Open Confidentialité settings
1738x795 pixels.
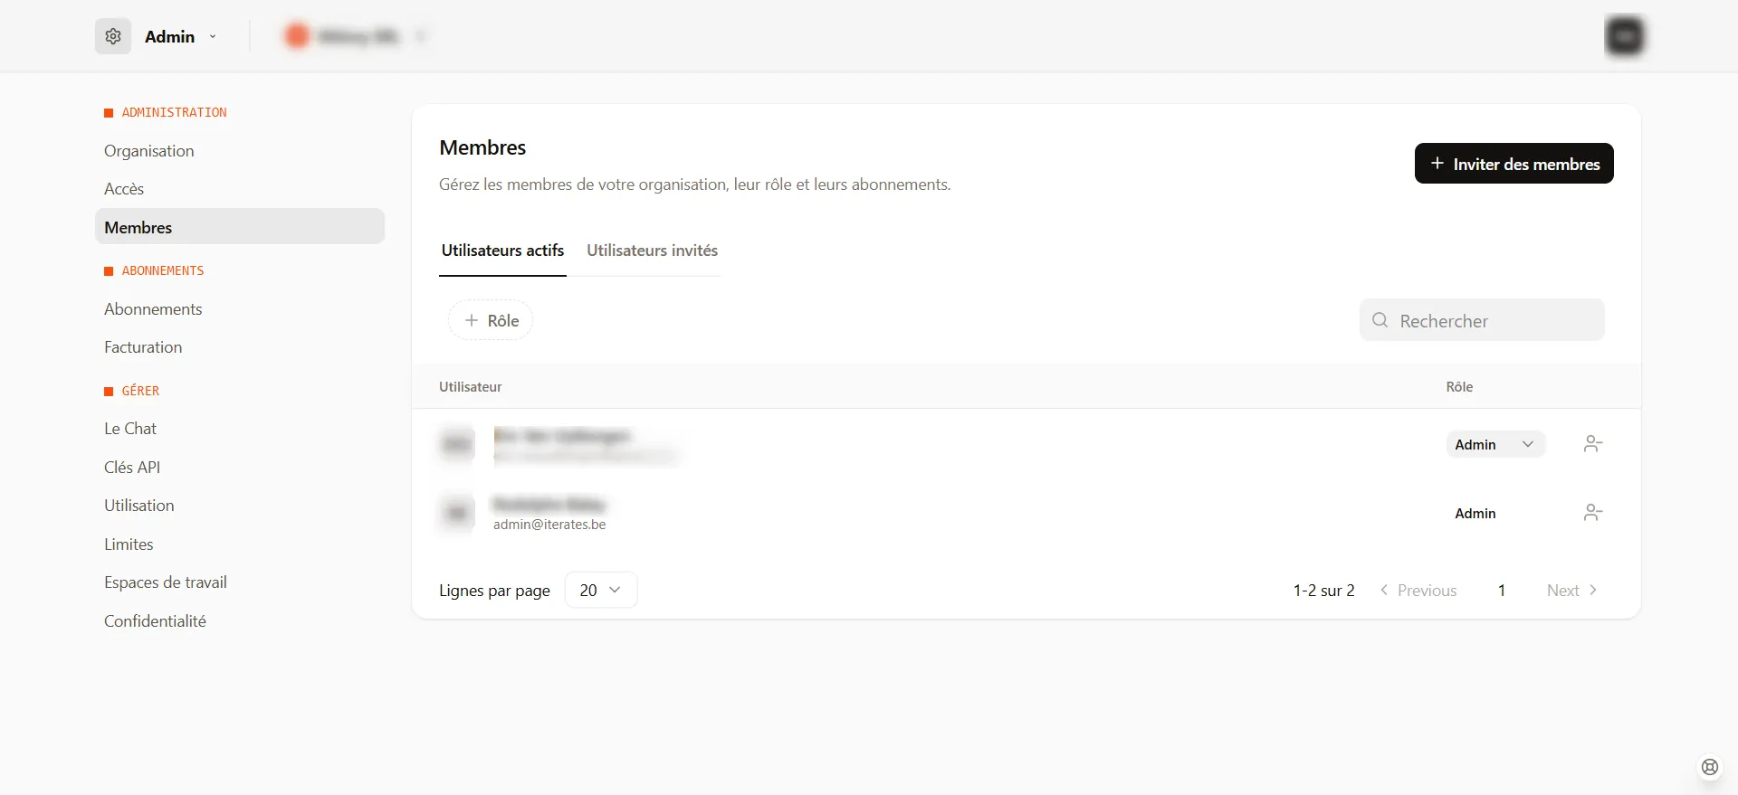click(x=155, y=621)
